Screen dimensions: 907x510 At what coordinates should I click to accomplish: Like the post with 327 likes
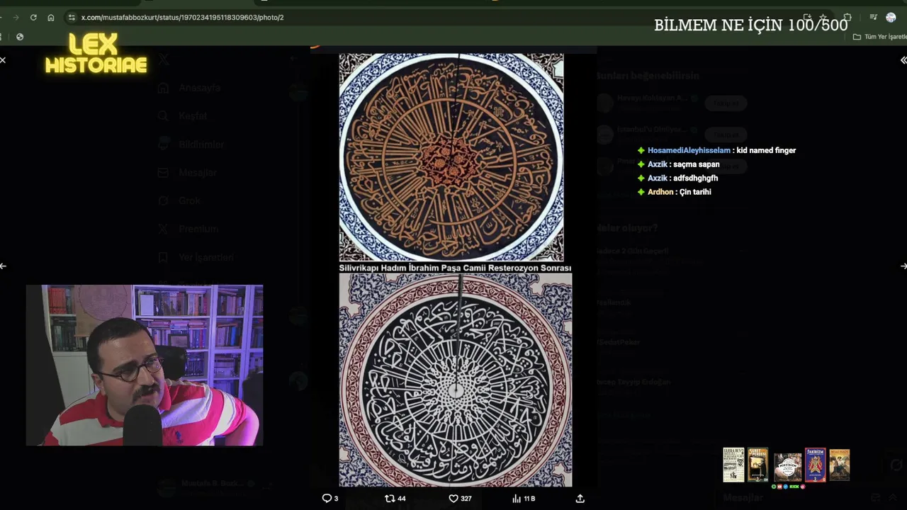point(460,499)
